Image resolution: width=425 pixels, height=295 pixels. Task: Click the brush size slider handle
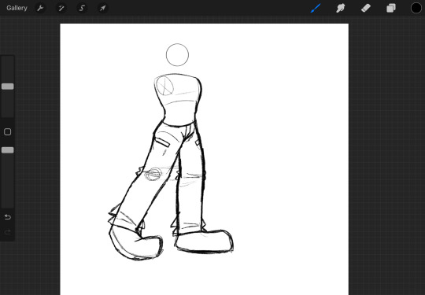[8, 87]
